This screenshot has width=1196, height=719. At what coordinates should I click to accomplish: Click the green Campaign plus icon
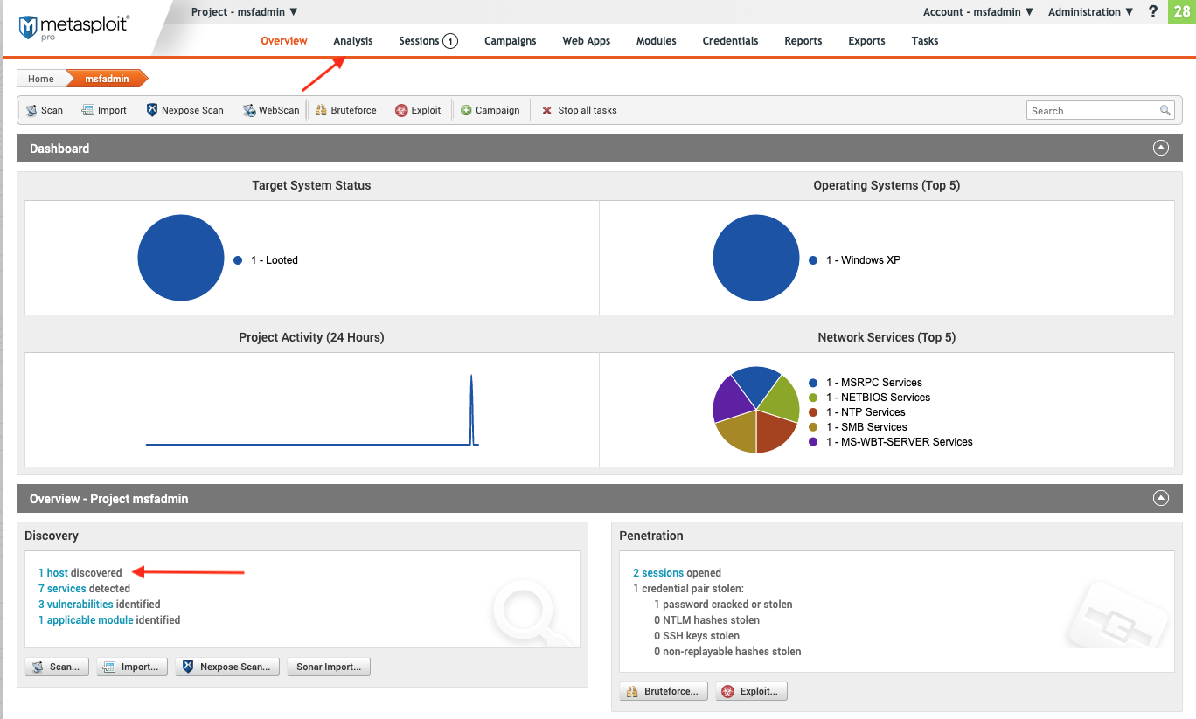coord(466,110)
